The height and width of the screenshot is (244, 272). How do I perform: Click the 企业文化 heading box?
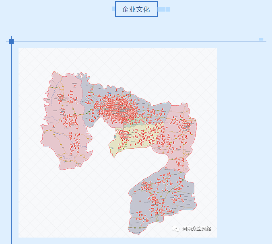point(136,9)
